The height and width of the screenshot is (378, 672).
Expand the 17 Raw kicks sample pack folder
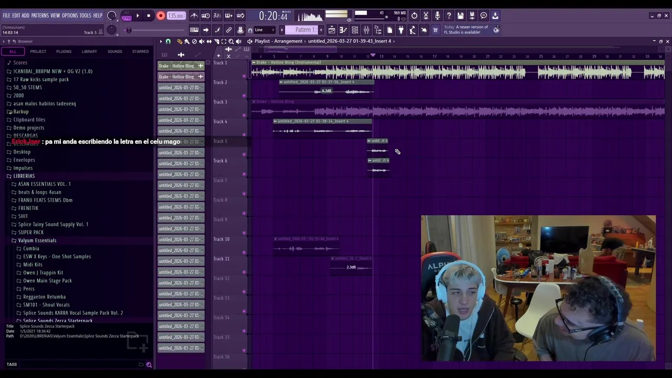click(x=41, y=79)
